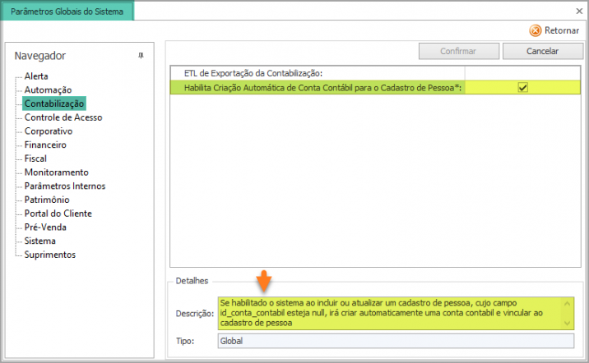Select the Contabilização tree item
This screenshot has width=589, height=363.
coord(54,103)
